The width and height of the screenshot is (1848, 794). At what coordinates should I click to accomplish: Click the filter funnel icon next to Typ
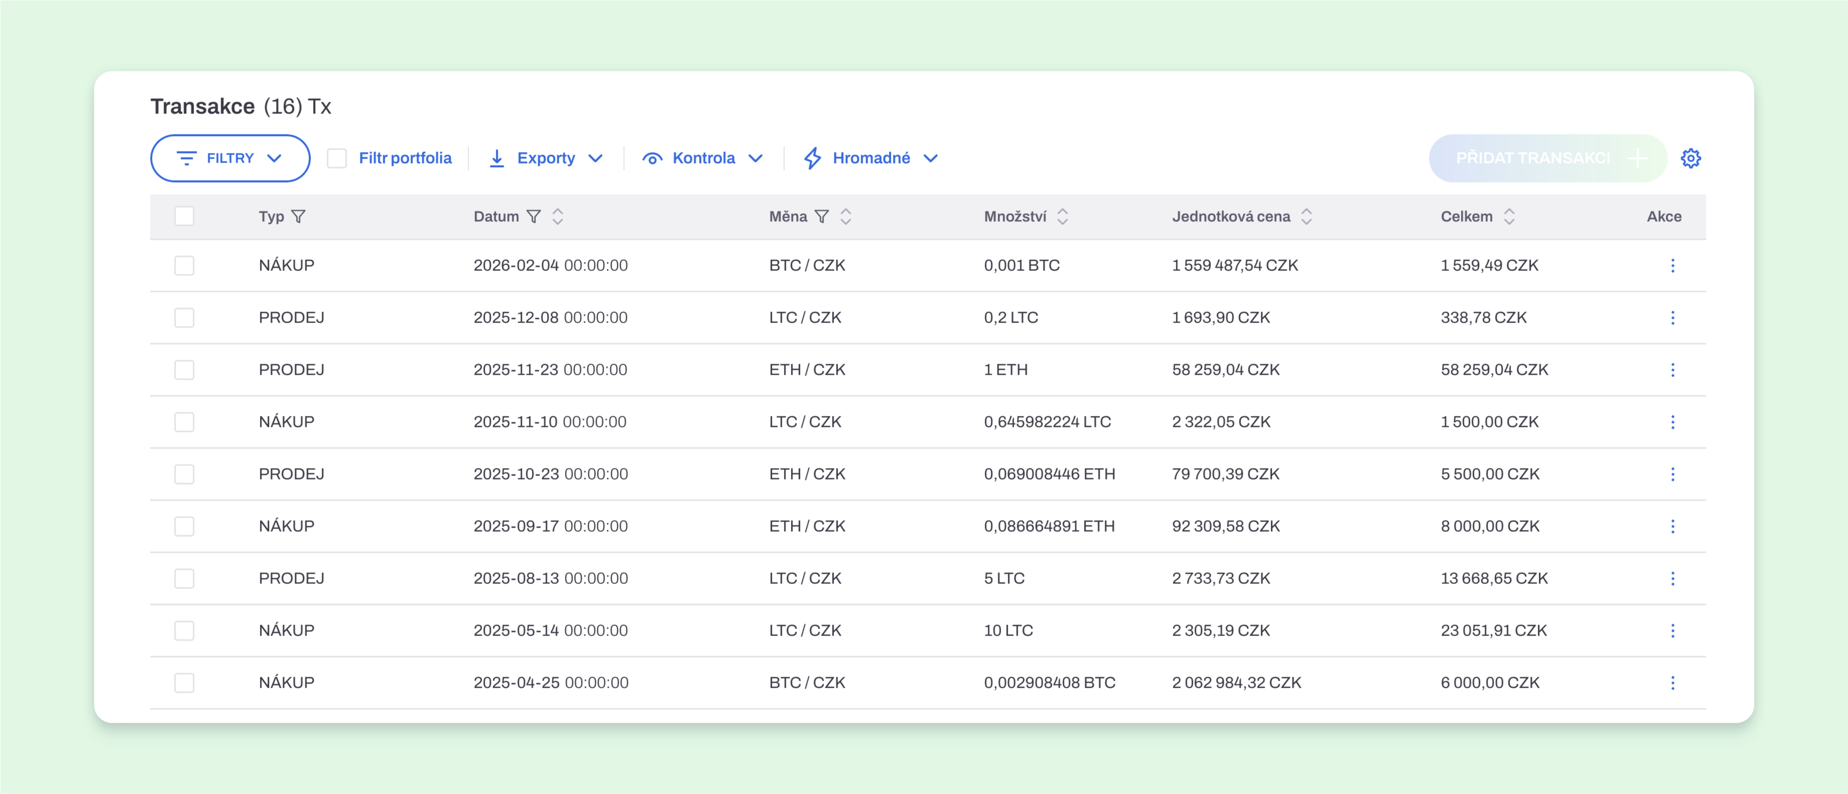299,217
